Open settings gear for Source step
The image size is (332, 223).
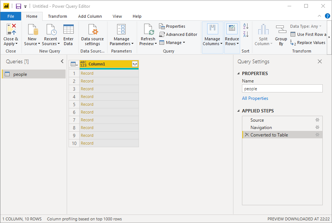click(x=317, y=120)
